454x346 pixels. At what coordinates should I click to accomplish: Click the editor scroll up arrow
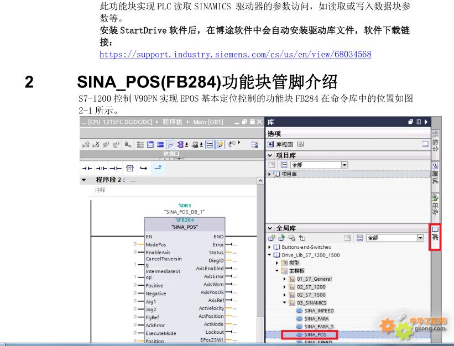pyautogui.click(x=260, y=181)
